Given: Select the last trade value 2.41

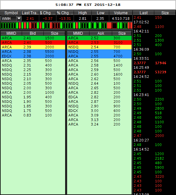Looking at the screenshot, I should coord(30,18).
